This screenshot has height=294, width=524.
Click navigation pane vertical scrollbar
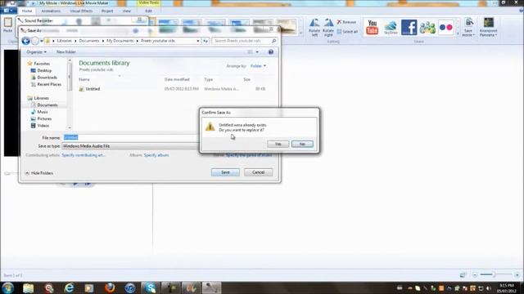click(x=70, y=94)
